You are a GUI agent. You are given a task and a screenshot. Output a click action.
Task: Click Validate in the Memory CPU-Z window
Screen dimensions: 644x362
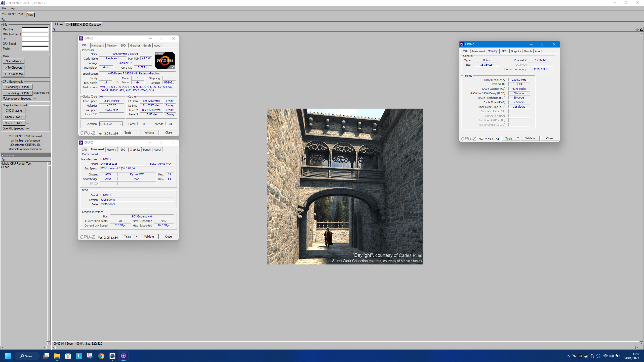pos(530,138)
